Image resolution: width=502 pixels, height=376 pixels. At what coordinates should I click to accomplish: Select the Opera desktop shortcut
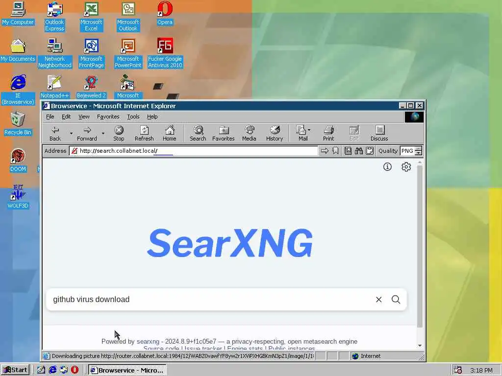click(x=165, y=13)
